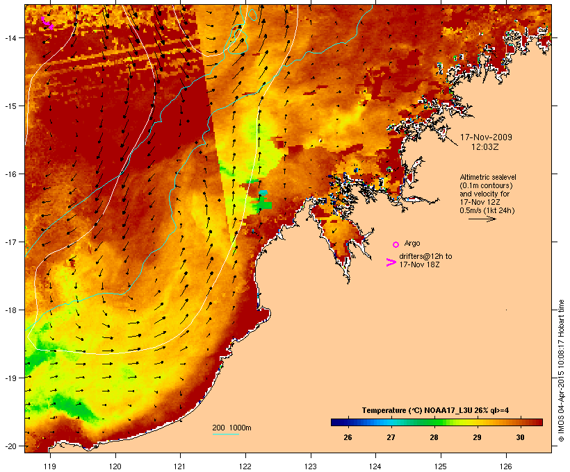
Task: Click the date text 17-Nov-2009
Action: 486,137
